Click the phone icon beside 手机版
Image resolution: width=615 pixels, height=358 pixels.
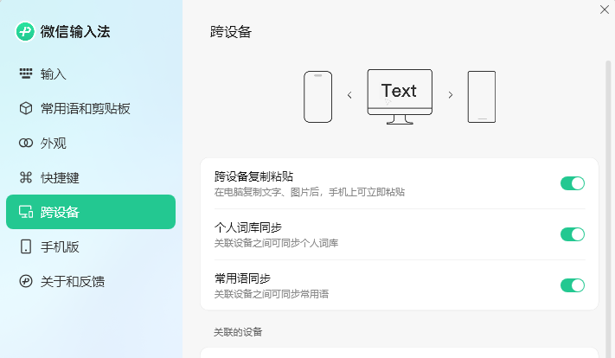tap(26, 246)
